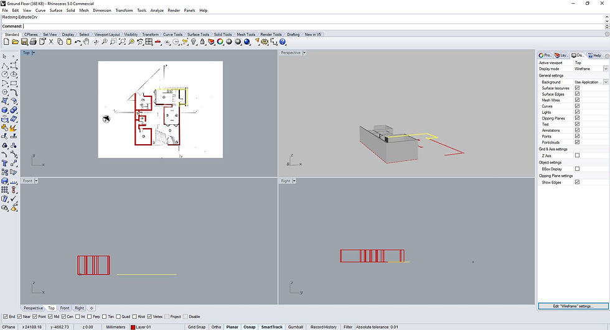Select the Box solid tool
The height and width of the screenshot is (330, 610).
(x=5, y=110)
